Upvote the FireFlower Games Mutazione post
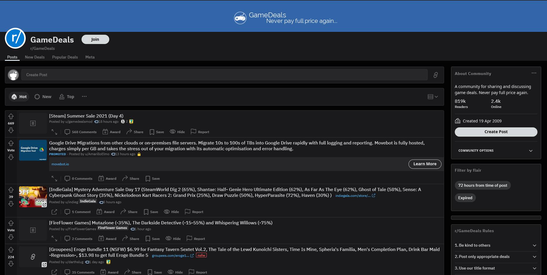Image resolution: width=547 pixels, height=275 pixels. point(11,223)
